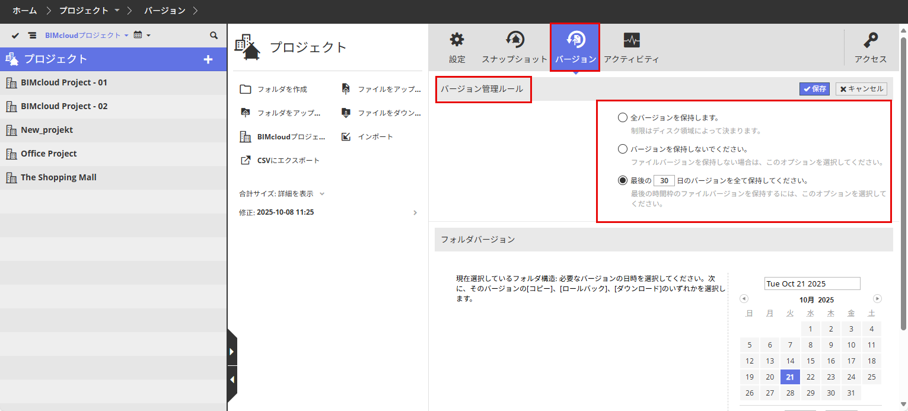Open the アクティビティ tab icon
Viewport: 908px width, 411px height.
pos(632,40)
